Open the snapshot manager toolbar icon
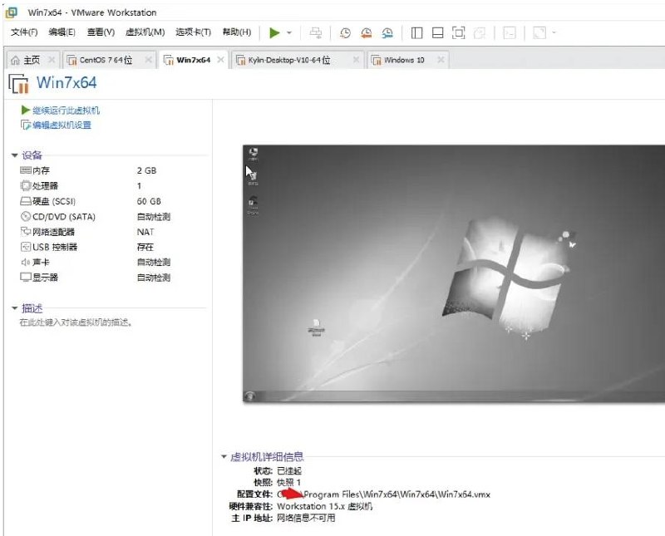The height and width of the screenshot is (536, 665). (x=387, y=32)
